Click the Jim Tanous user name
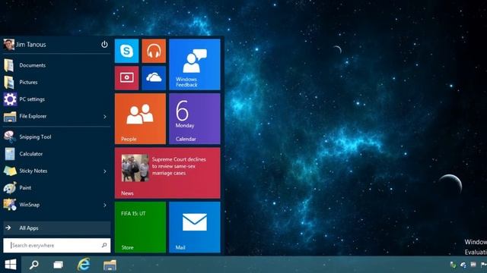Screen dimensions: 487x273 pyautogui.click(x=30, y=45)
